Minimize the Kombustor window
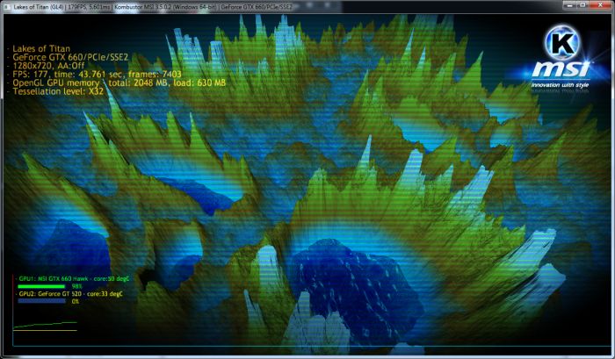The height and width of the screenshot is (359, 615). click(x=569, y=5)
